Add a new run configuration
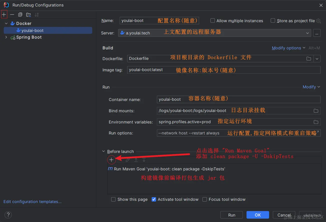This screenshot has width=326, height=222. point(4,14)
